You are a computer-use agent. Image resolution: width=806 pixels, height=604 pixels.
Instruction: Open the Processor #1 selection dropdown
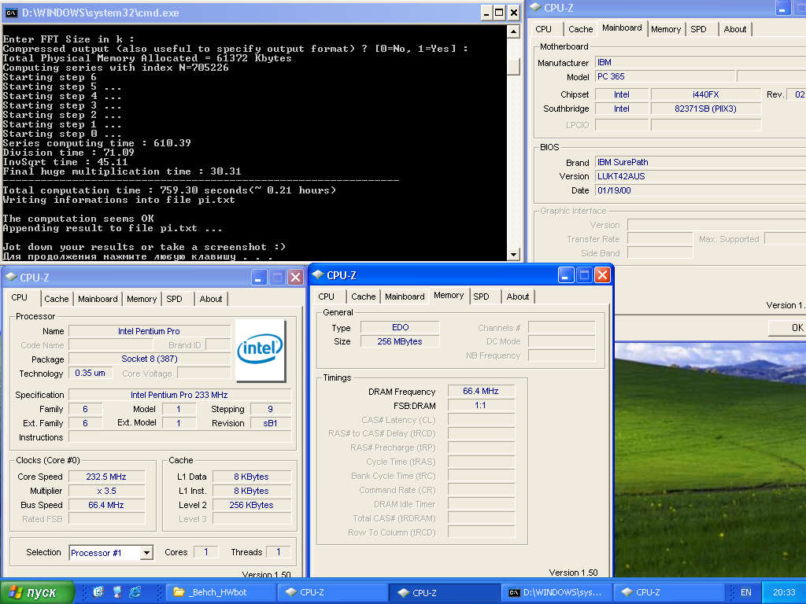(x=146, y=553)
